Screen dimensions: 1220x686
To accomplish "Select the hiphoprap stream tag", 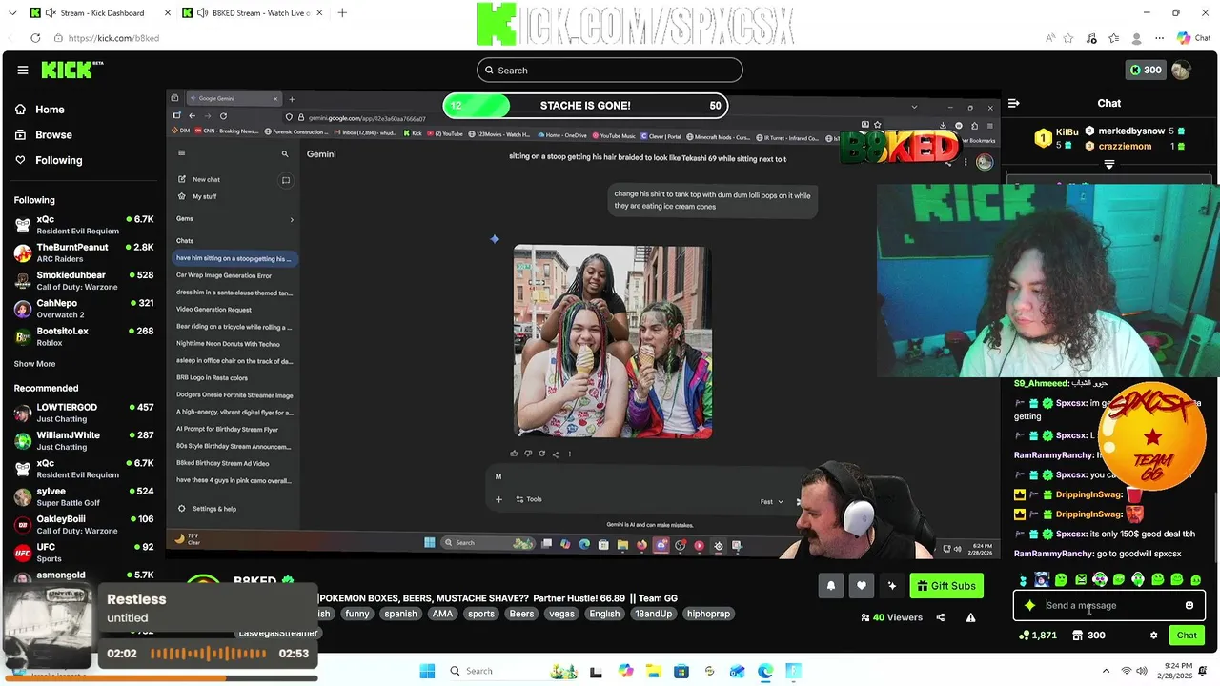I will click(708, 614).
